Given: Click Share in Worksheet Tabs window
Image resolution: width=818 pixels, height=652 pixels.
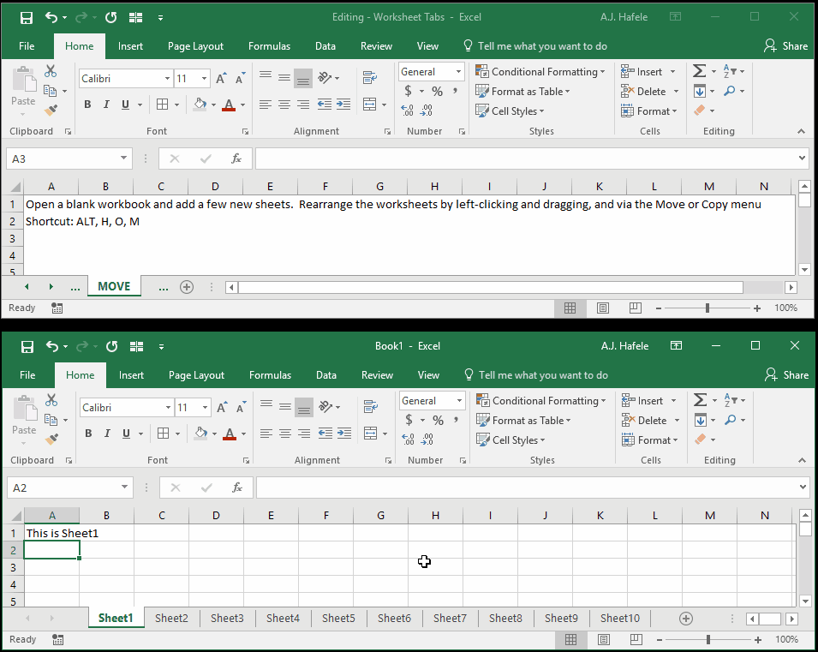Looking at the screenshot, I should point(785,46).
